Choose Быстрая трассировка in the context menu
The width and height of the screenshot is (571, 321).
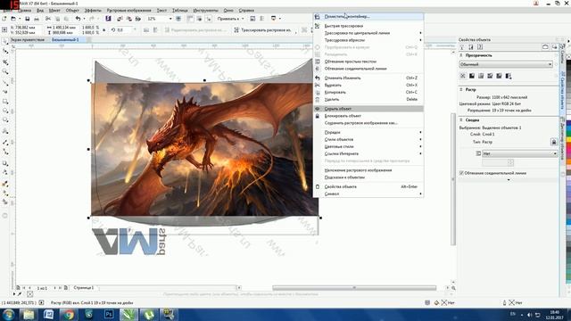[368, 26]
